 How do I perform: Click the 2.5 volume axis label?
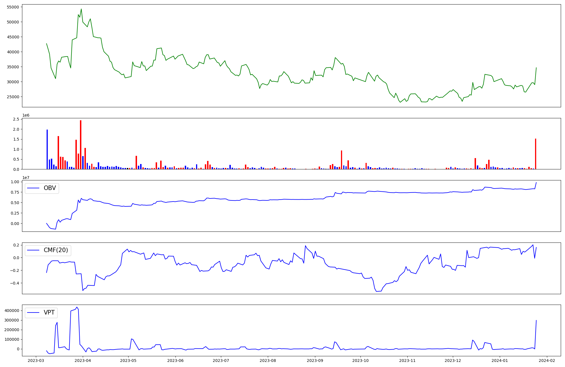click(16, 119)
